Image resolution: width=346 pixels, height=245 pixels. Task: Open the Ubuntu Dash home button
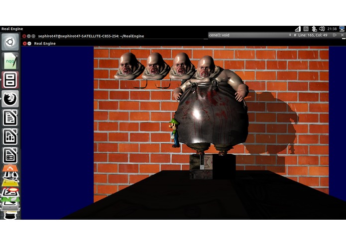pos(10,42)
